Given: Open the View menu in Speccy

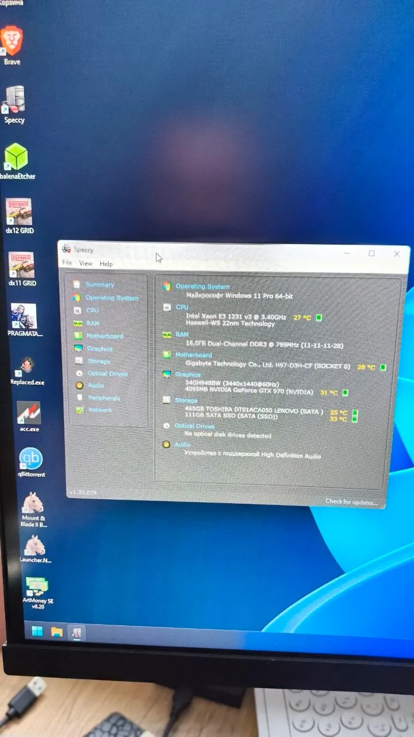Looking at the screenshot, I should [x=86, y=263].
